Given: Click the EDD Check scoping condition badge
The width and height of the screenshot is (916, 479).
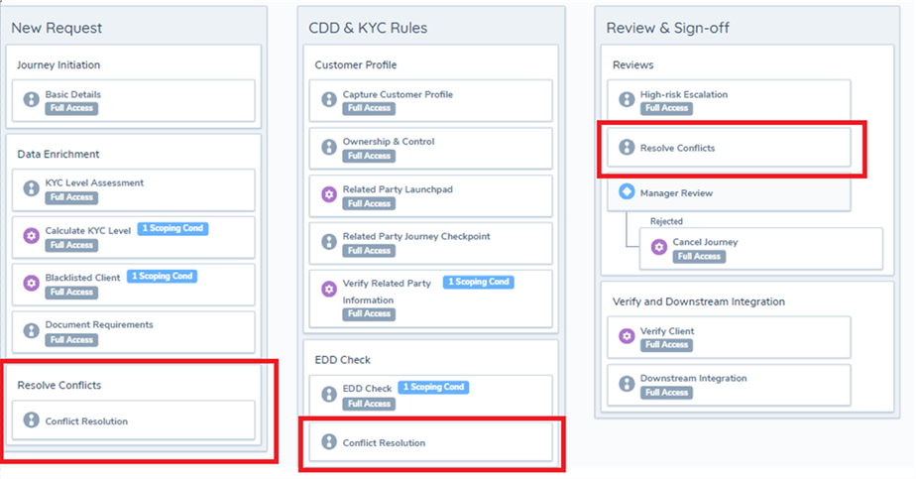Looking at the screenshot, I should (433, 387).
